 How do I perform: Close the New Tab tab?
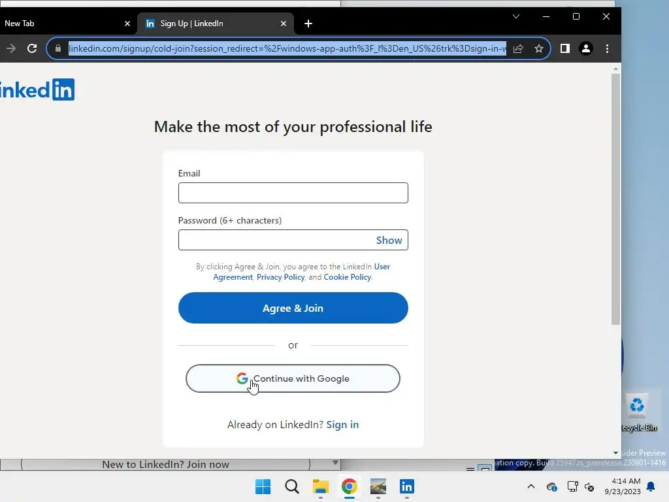[x=127, y=24]
